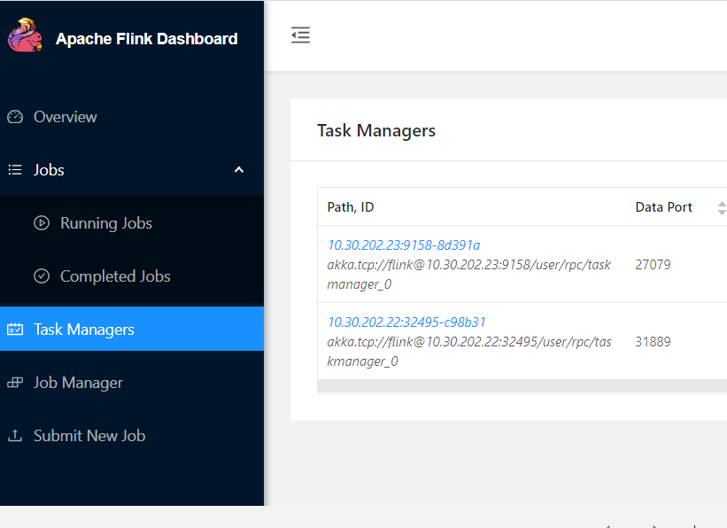This screenshot has width=727, height=528.
Task: Click the Running Jobs play-circle icon
Action: click(x=42, y=223)
